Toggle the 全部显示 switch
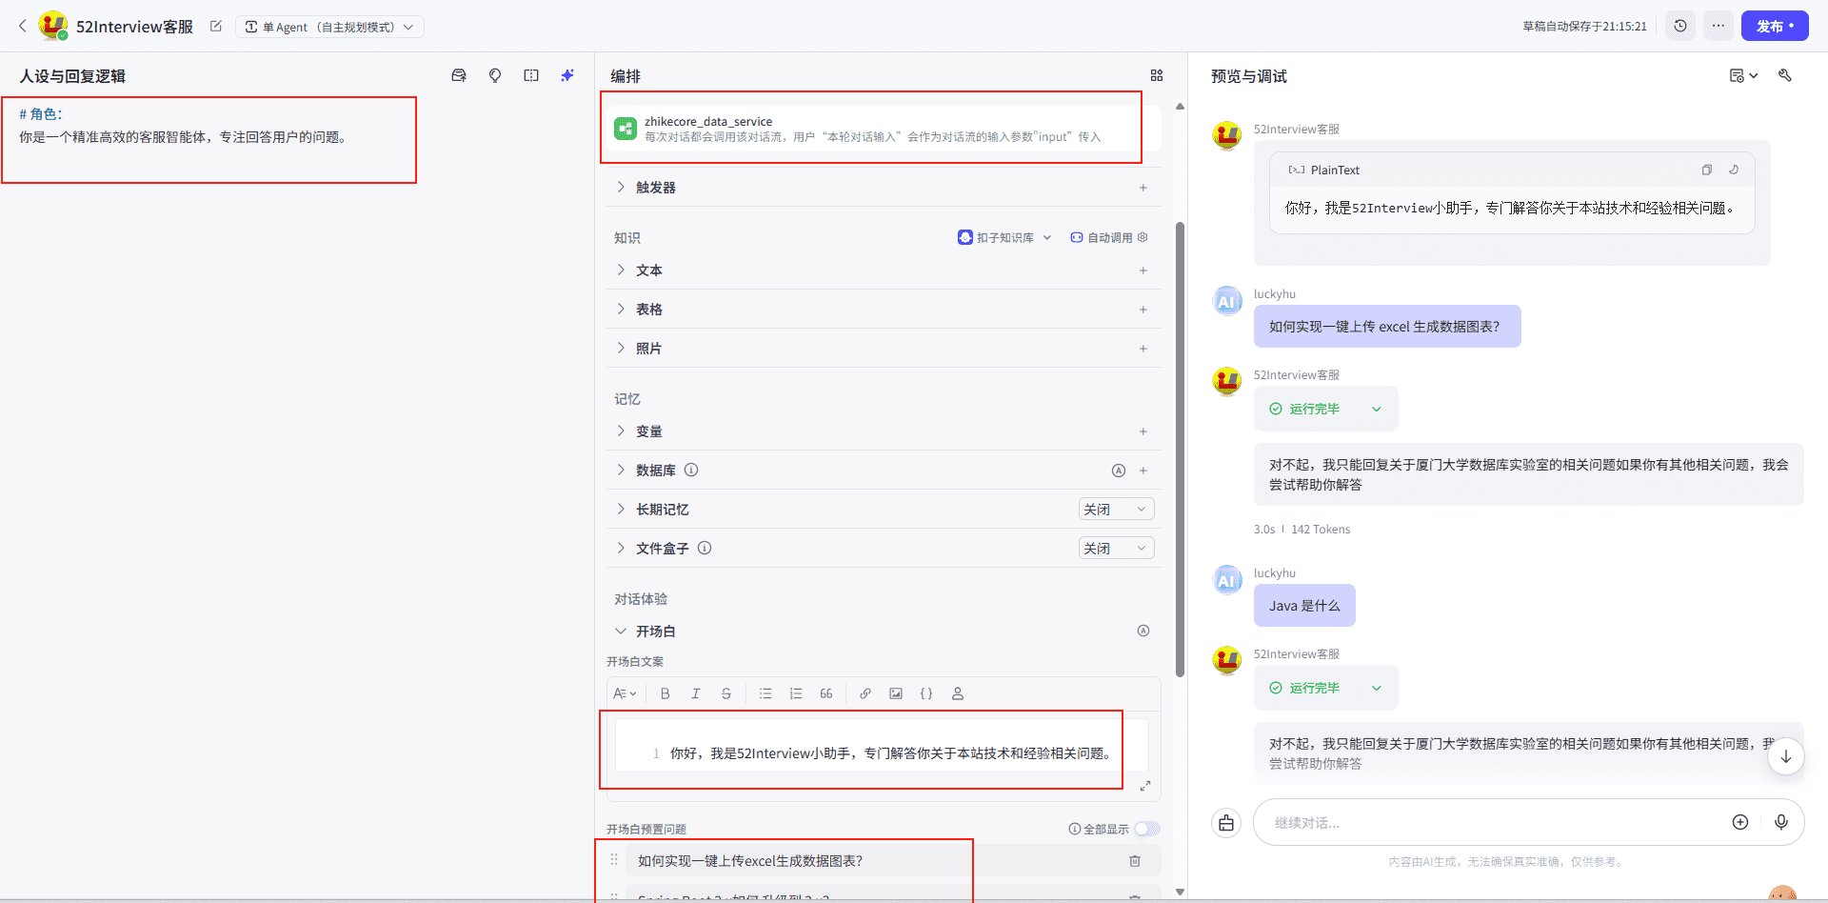Viewport: 1828px width, 903px height. pyautogui.click(x=1146, y=829)
